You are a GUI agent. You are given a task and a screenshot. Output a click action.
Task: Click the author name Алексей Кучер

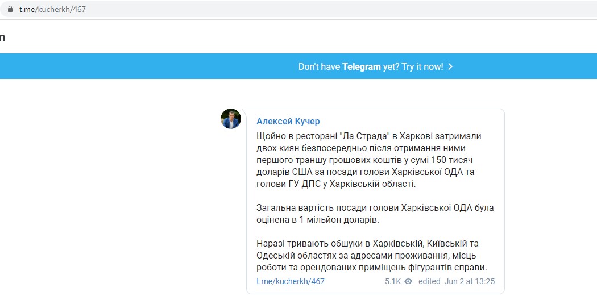pyautogui.click(x=288, y=121)
